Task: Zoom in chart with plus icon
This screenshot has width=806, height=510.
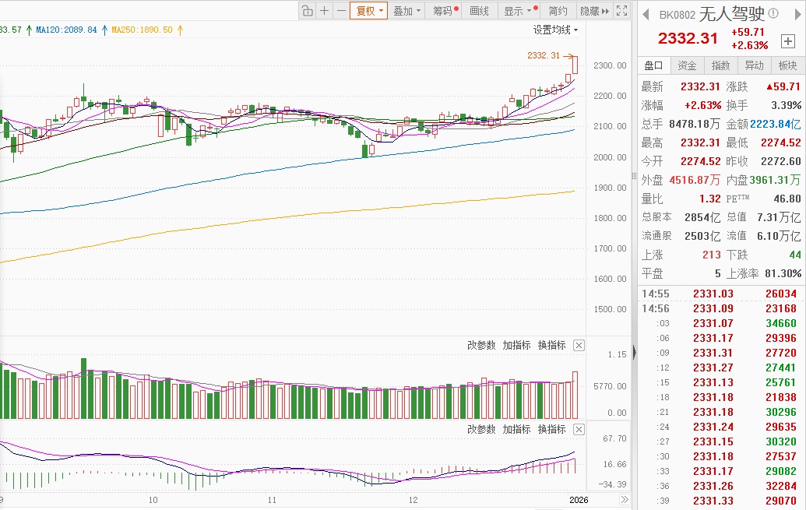Action: tap(324, 11)
